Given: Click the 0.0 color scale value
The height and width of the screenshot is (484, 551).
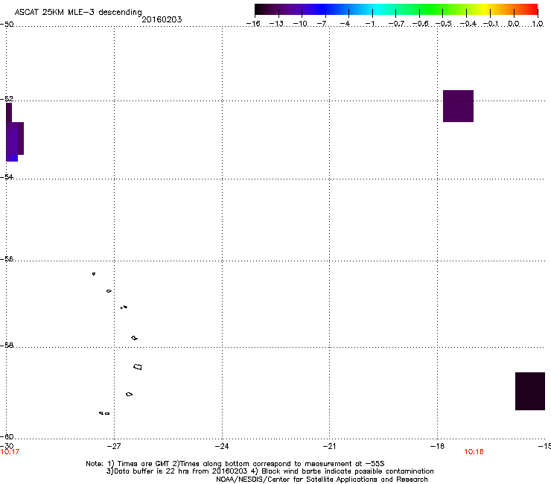Looking at the screenshot, I should (x=514, y=24).
